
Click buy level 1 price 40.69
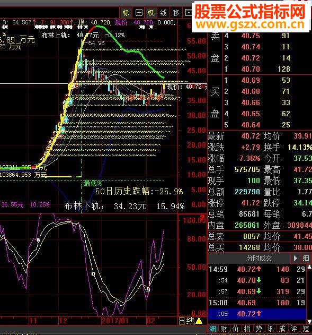251,80
